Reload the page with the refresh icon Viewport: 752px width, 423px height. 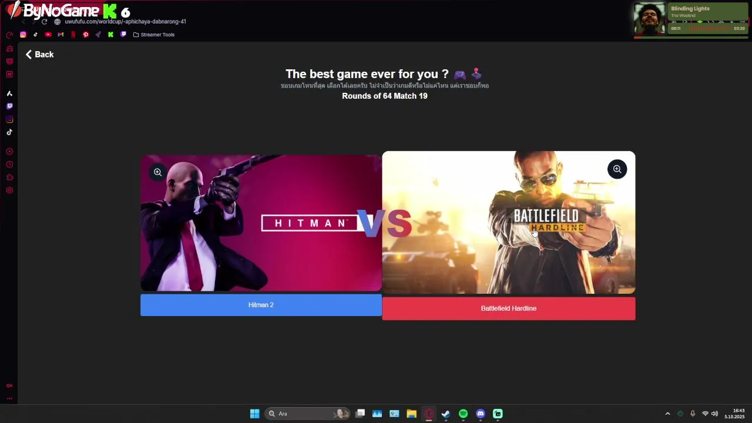point(44,22)
